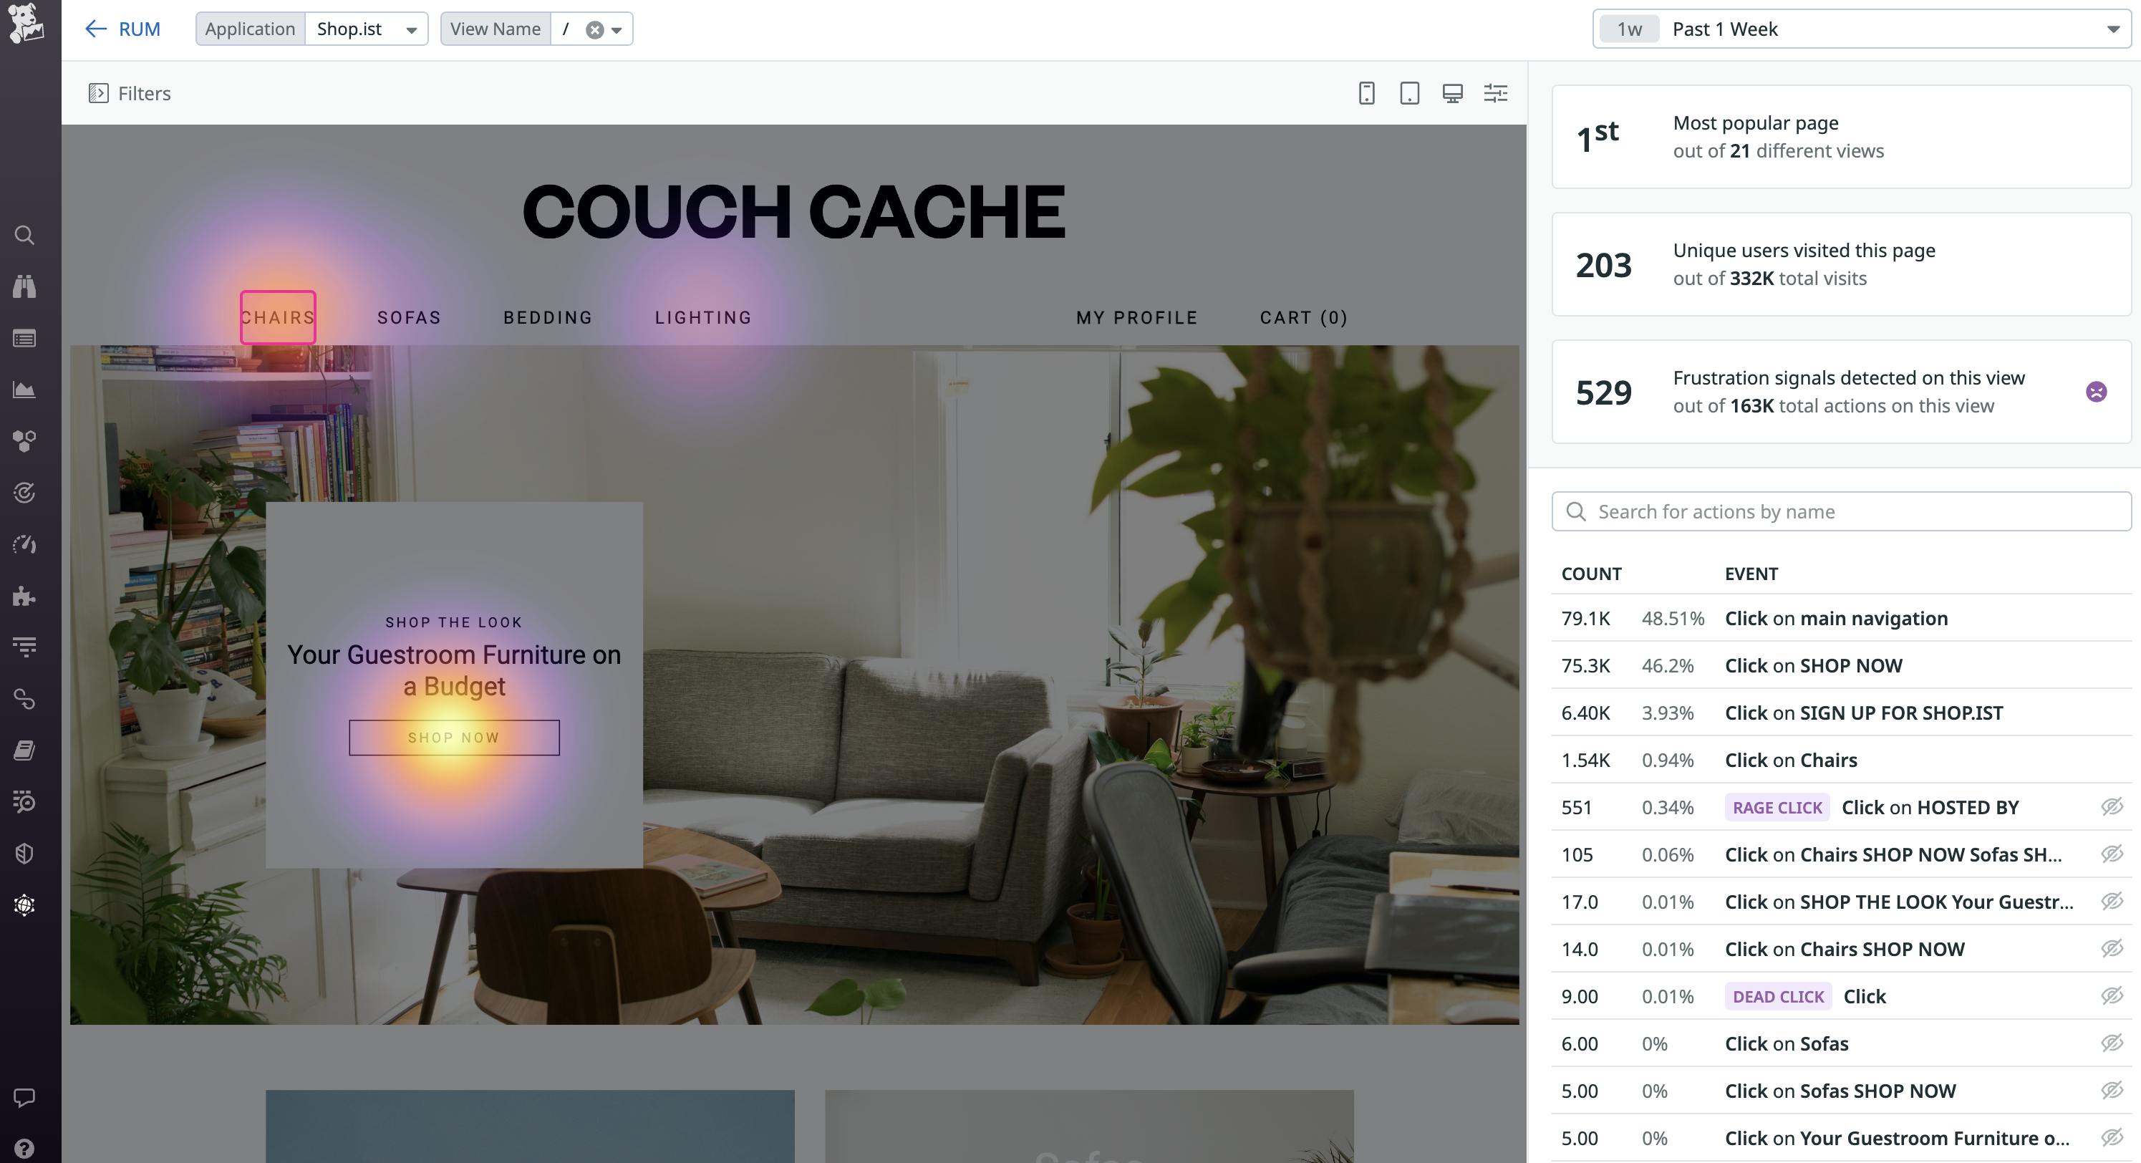Click the settings/filter sliders icon
The width and height of the screenshot is (2141, 1163).
pyautogui.click(x=1497, y=93)
